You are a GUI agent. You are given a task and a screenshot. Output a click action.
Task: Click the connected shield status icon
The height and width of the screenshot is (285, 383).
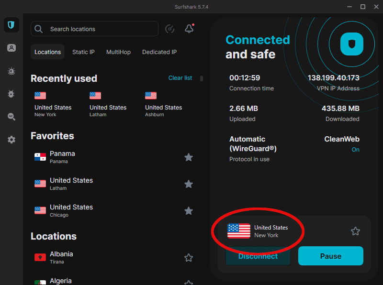352,44
